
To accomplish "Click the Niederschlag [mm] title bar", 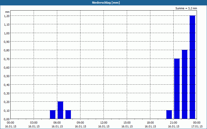I will click(x=106, y=3).
